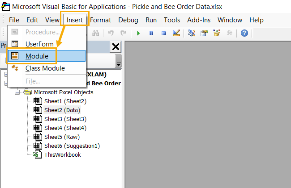Choose Class Module entry
The height and width of the screenshot is (188, 291).
(47, 68)
